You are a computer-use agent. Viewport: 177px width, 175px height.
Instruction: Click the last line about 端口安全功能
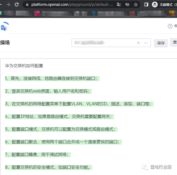tap(48, 167)
